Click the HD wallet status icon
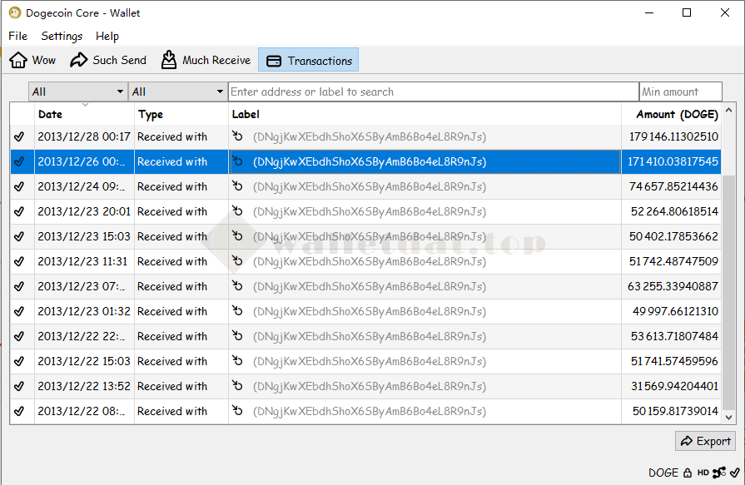This screenshot has width=745, height=485. tap(703, 473)
